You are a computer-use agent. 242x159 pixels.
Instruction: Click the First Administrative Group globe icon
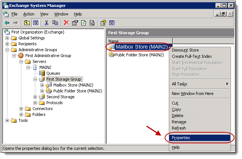pos(21,56)
